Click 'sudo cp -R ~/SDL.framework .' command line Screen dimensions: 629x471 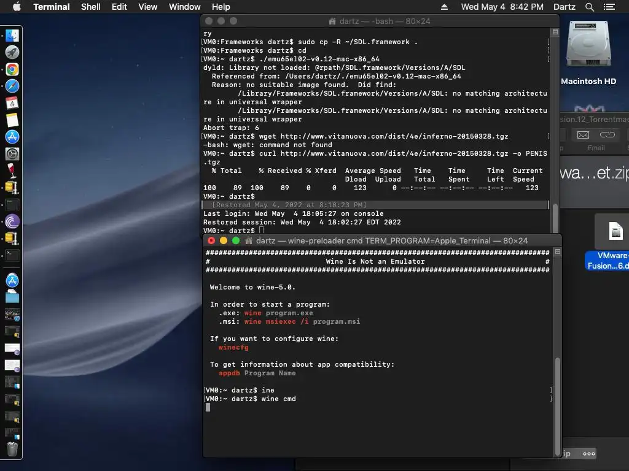[x=358, y=42]
